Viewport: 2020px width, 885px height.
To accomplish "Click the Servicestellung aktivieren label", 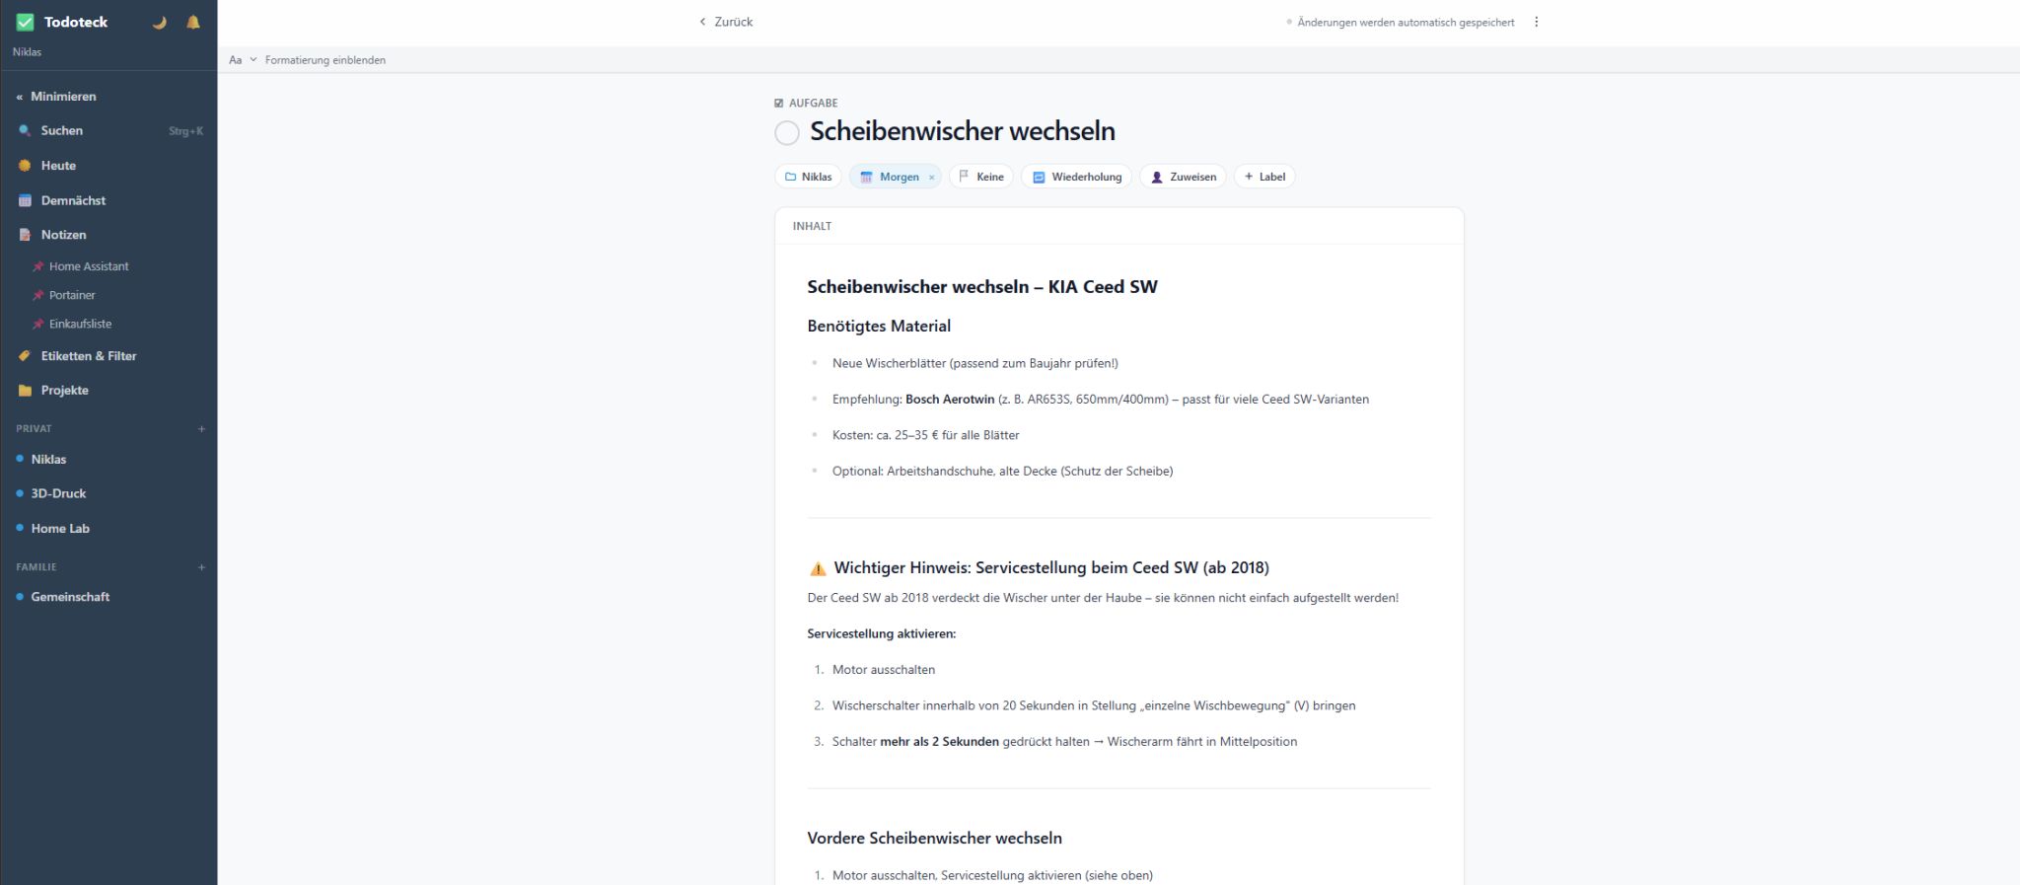I will pyautogui.click(x=881, y=634).
